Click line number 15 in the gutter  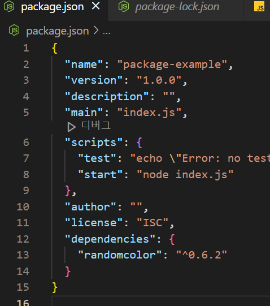point(23,287)
